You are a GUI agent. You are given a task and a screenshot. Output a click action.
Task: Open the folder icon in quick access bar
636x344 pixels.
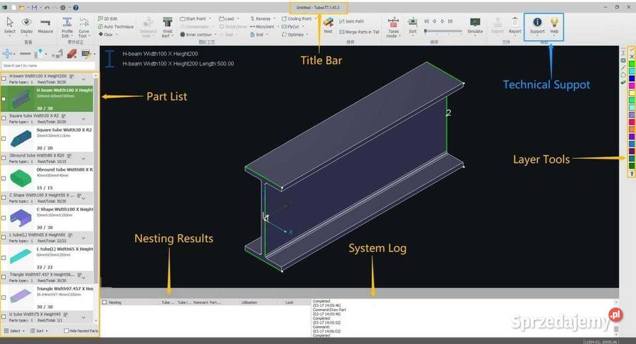pos(22,7)
